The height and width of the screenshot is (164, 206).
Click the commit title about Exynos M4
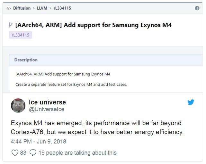point(94,25)
